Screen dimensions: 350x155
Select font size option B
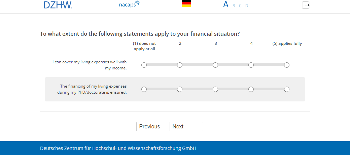click(x=234, y=6)
